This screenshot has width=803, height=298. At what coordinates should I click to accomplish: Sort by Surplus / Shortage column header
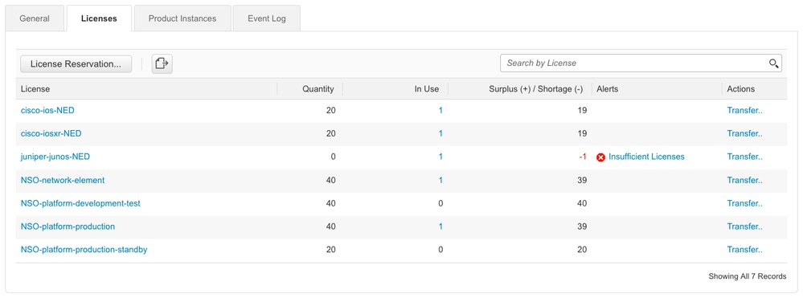[535, 89]
